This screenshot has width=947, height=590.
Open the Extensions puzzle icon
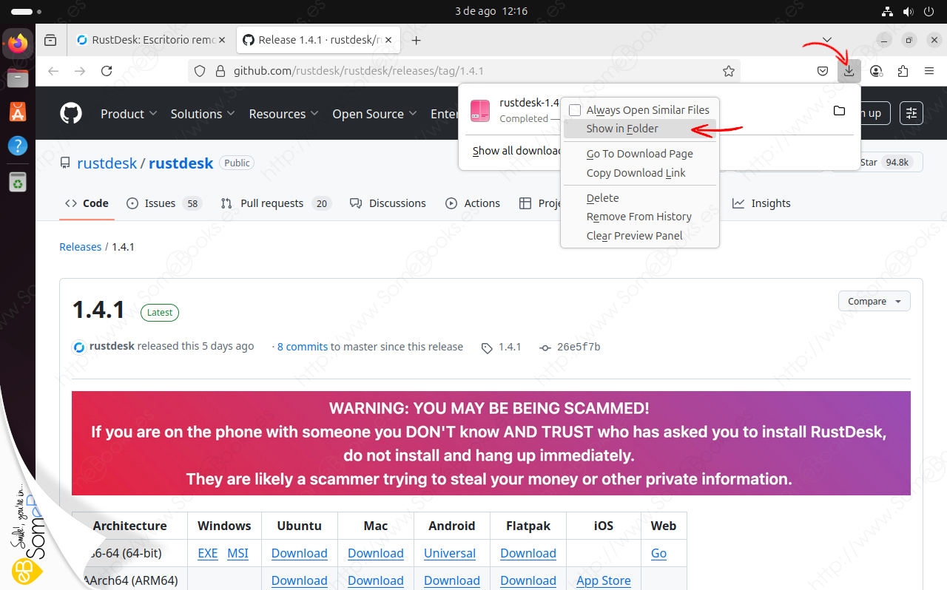tap(903, 71)
